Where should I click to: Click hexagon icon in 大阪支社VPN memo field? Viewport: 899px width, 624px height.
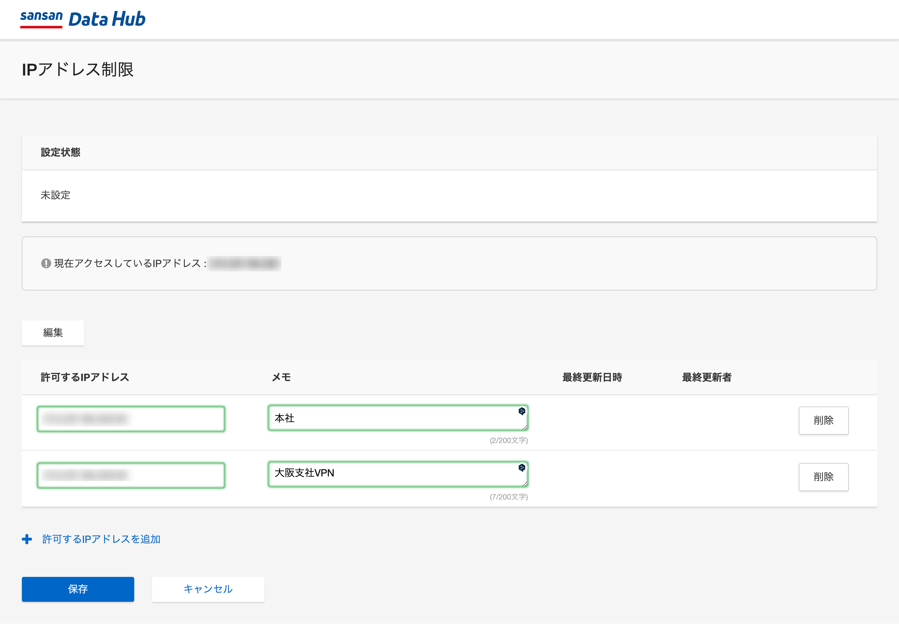click(522, 468)
